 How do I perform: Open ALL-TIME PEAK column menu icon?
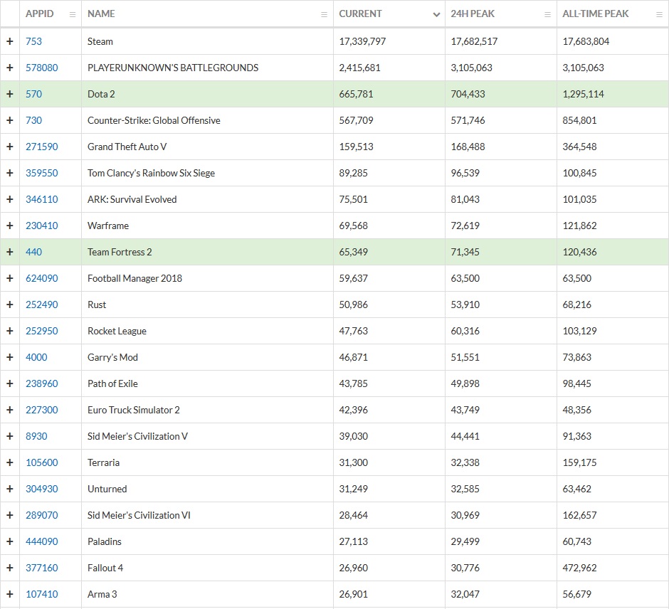659,14
